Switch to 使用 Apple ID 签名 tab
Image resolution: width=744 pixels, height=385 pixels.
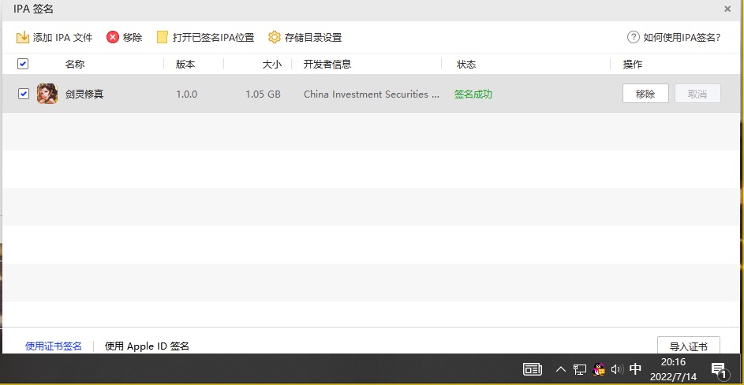point(147,346)
